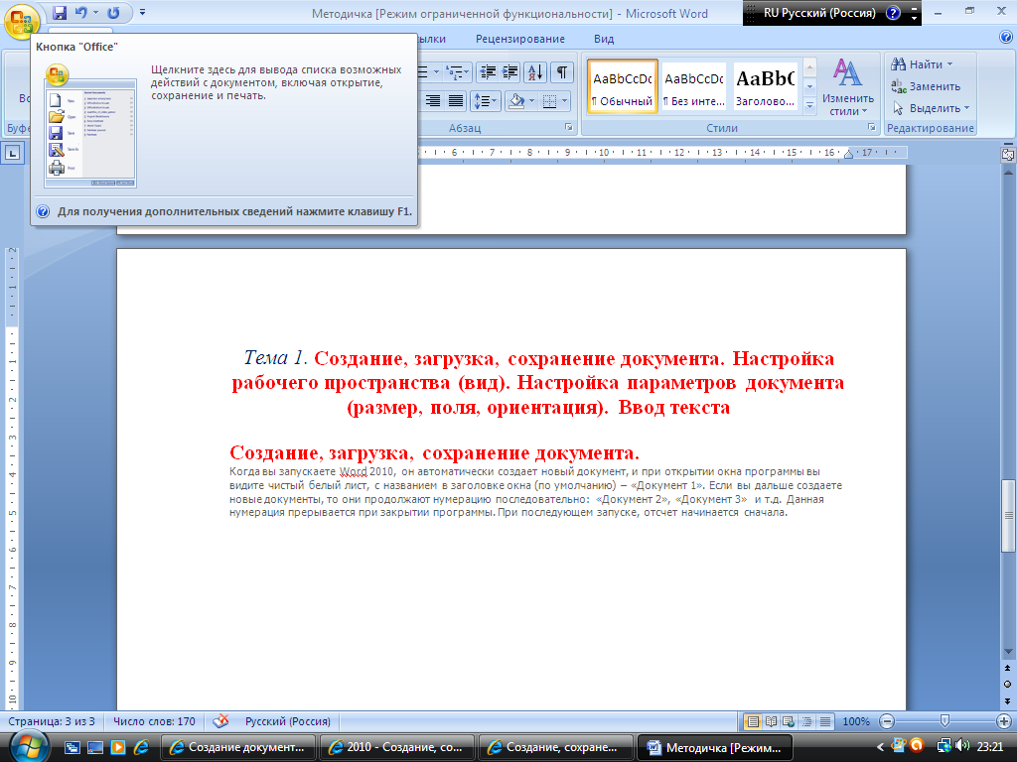Click the Zoom In plus button

pyautogui.click(x=1003, y=721)
